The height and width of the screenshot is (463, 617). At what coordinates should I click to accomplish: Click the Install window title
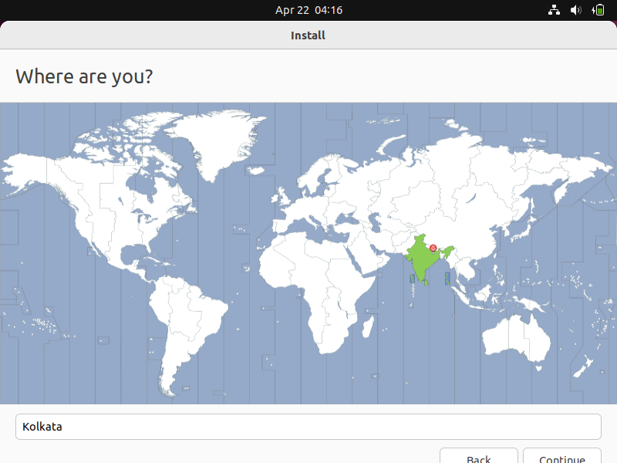tap(308, 35)
